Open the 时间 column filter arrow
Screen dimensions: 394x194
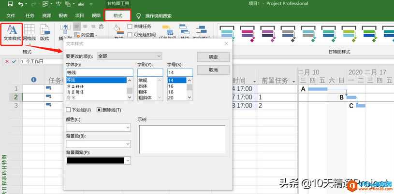coord(255,81)
